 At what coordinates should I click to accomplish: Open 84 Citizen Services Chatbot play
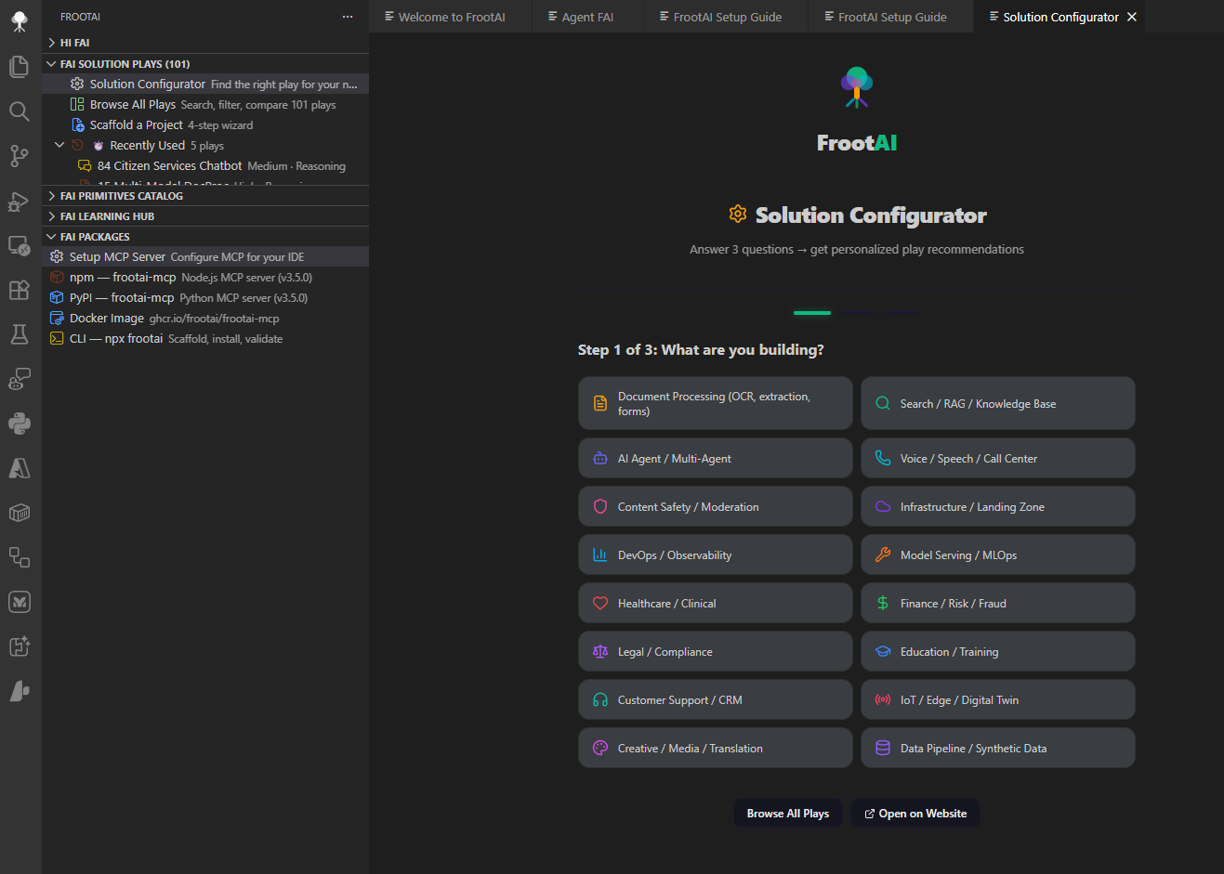coord(205,165)
